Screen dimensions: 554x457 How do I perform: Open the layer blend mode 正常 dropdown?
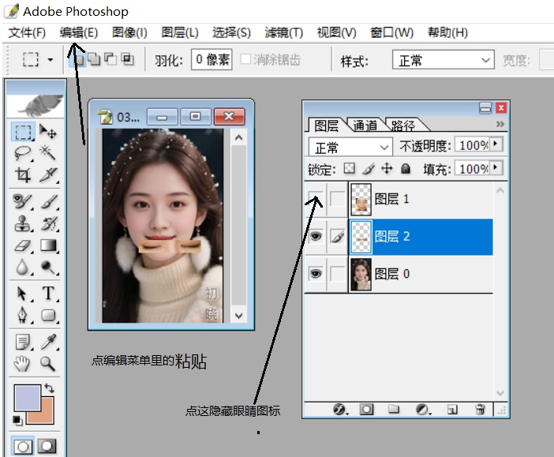pyautogui.click(x=352, y=147)
